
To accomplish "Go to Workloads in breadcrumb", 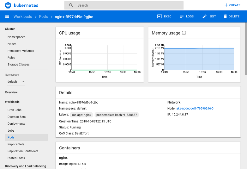I will 23,17.
